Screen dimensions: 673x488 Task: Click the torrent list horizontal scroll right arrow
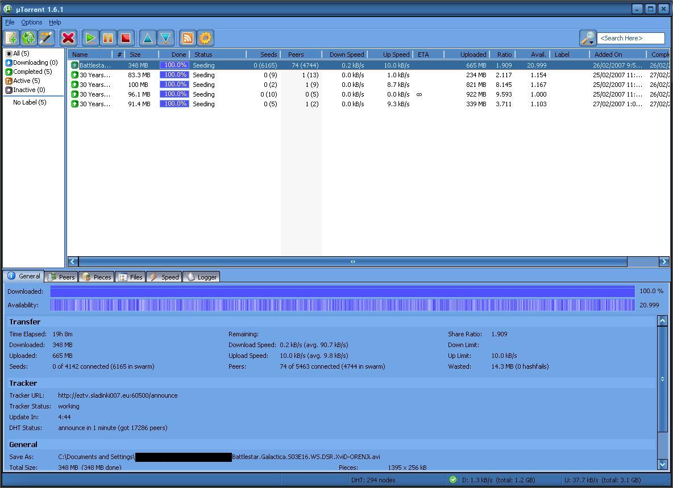point(664,261)
